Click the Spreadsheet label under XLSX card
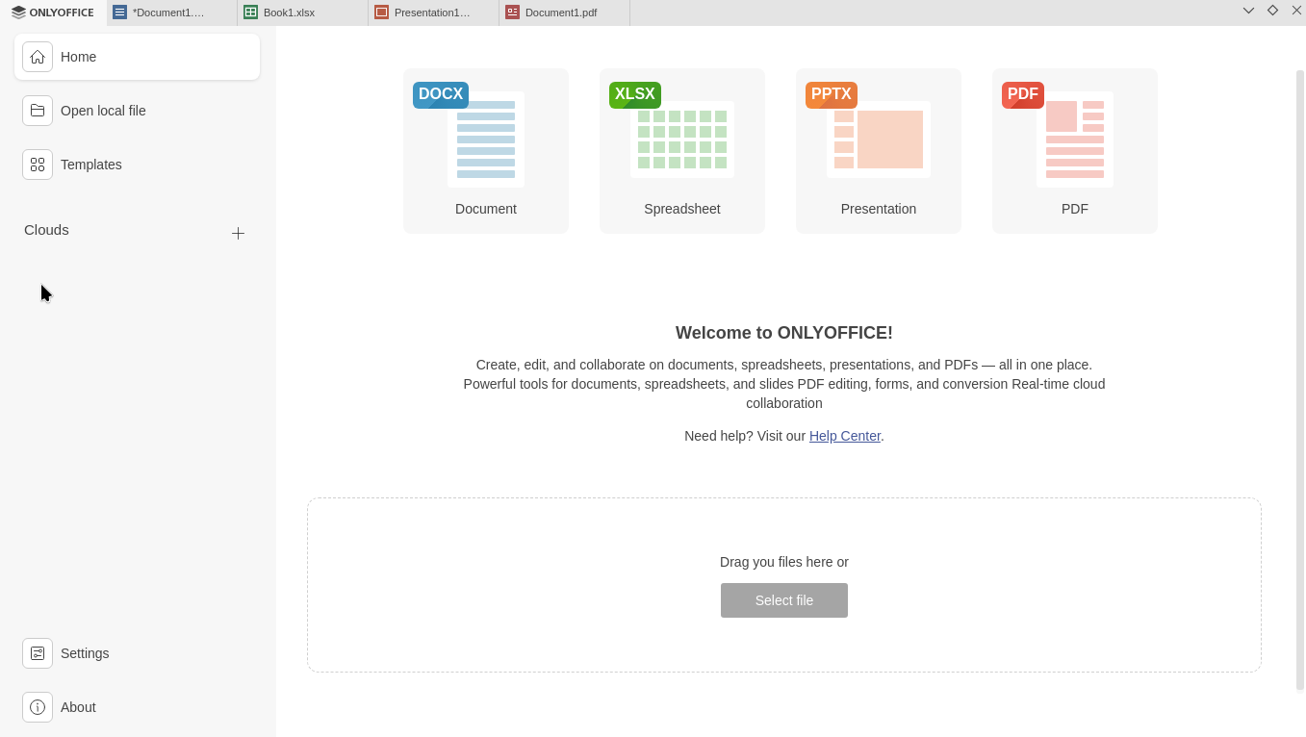Screen dimensions: 1306x737 (x=682, y=209)
